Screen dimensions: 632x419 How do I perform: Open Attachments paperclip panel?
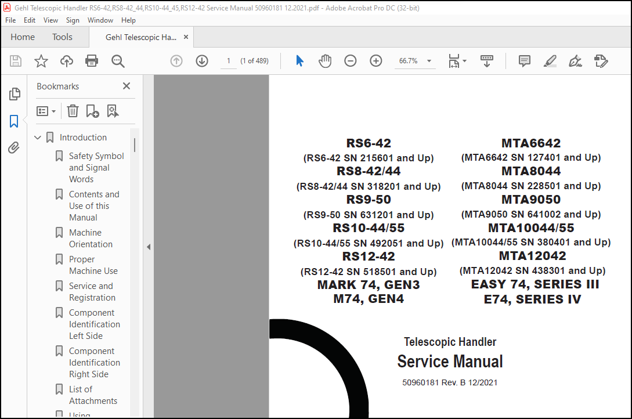(x=14, y=148)
